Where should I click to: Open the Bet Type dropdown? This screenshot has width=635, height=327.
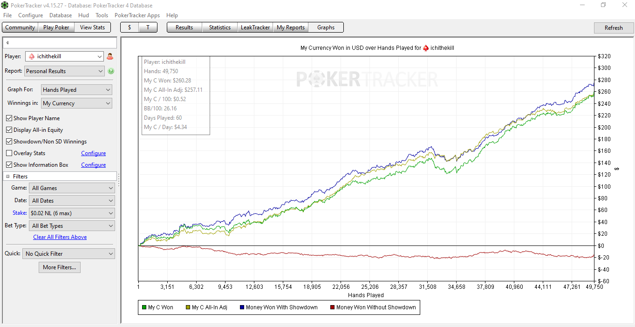[72, 226]
